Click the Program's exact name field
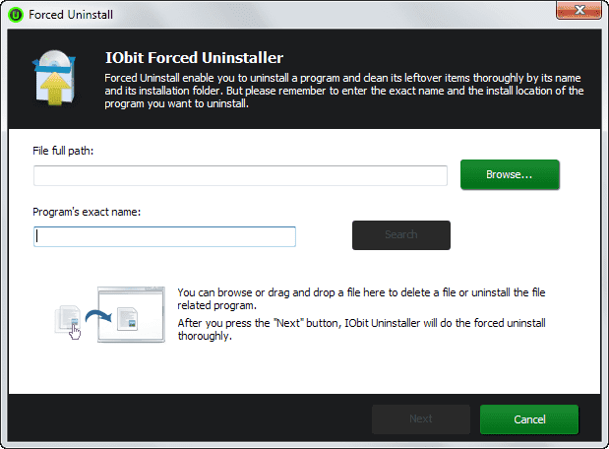609x449 pixels. [164, 236]
